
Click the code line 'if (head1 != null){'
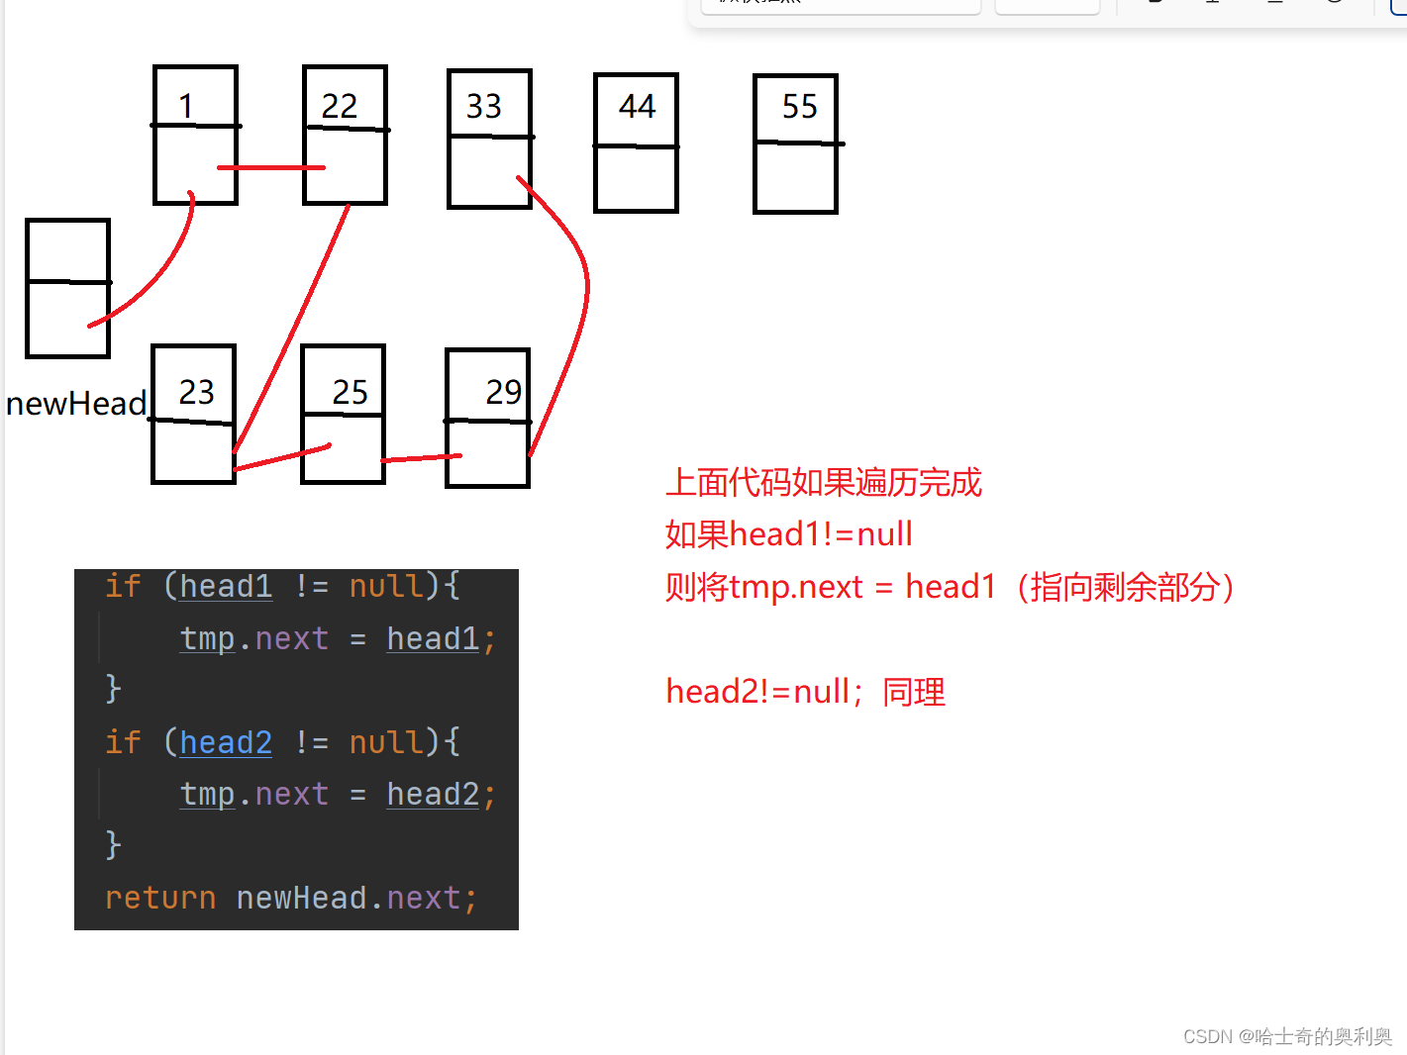[x=282, y=586]
